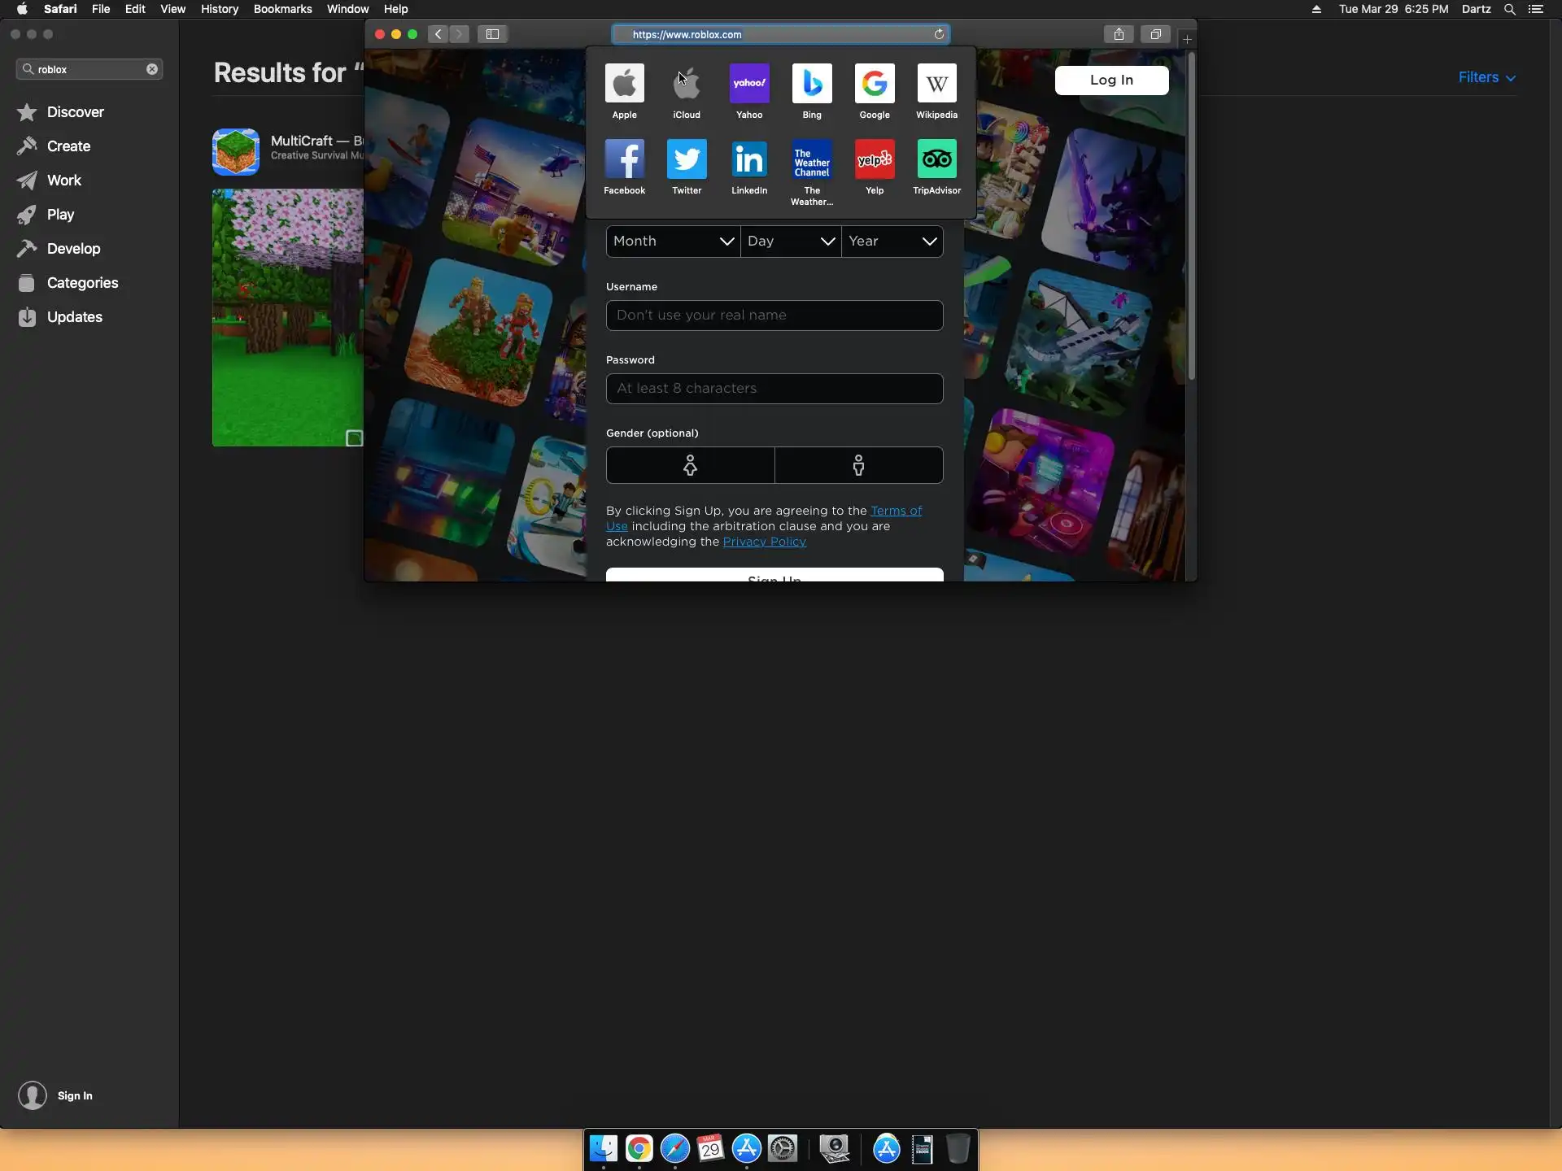Click the Safari page vertical scrollbar
This screenshot has height=1171, width=1562.
pyautogui.click(x=1191, y=215)
